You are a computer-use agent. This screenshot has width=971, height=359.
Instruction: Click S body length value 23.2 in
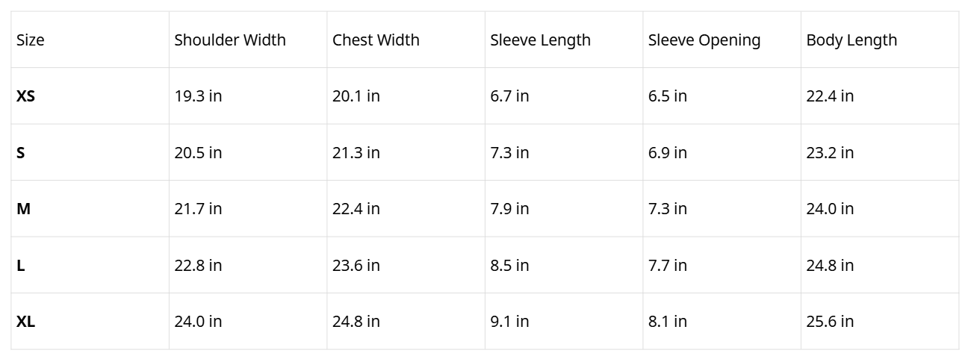coord(830,153)
